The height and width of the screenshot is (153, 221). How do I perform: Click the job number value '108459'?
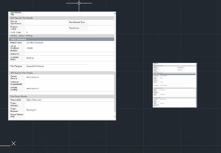click(x=30, y=48)
